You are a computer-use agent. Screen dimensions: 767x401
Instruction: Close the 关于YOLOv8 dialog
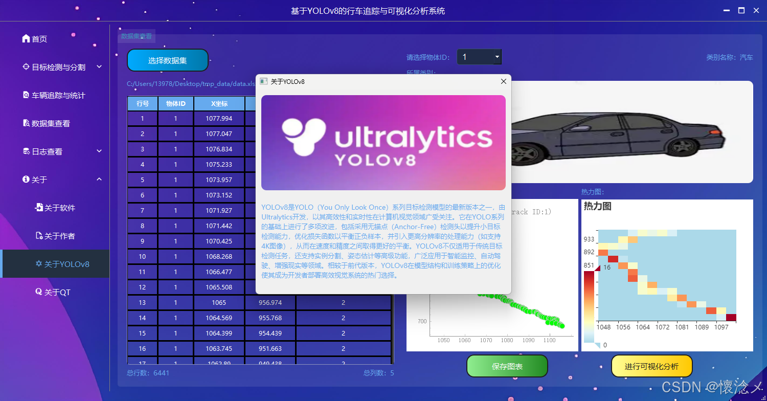503,81
